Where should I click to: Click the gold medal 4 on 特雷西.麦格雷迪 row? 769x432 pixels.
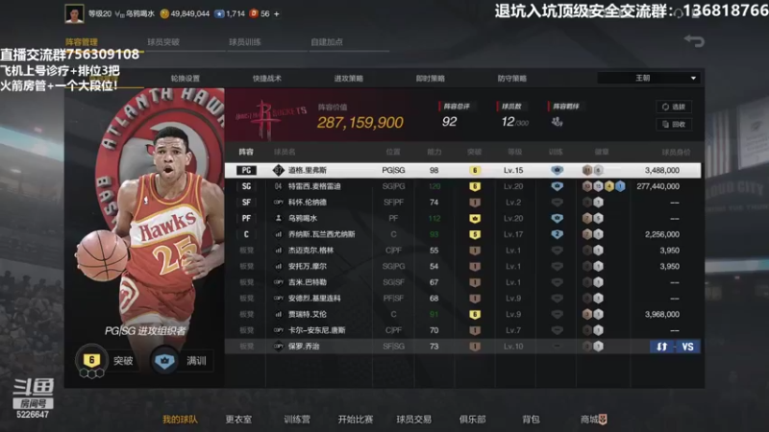click(x=609, y=186)
